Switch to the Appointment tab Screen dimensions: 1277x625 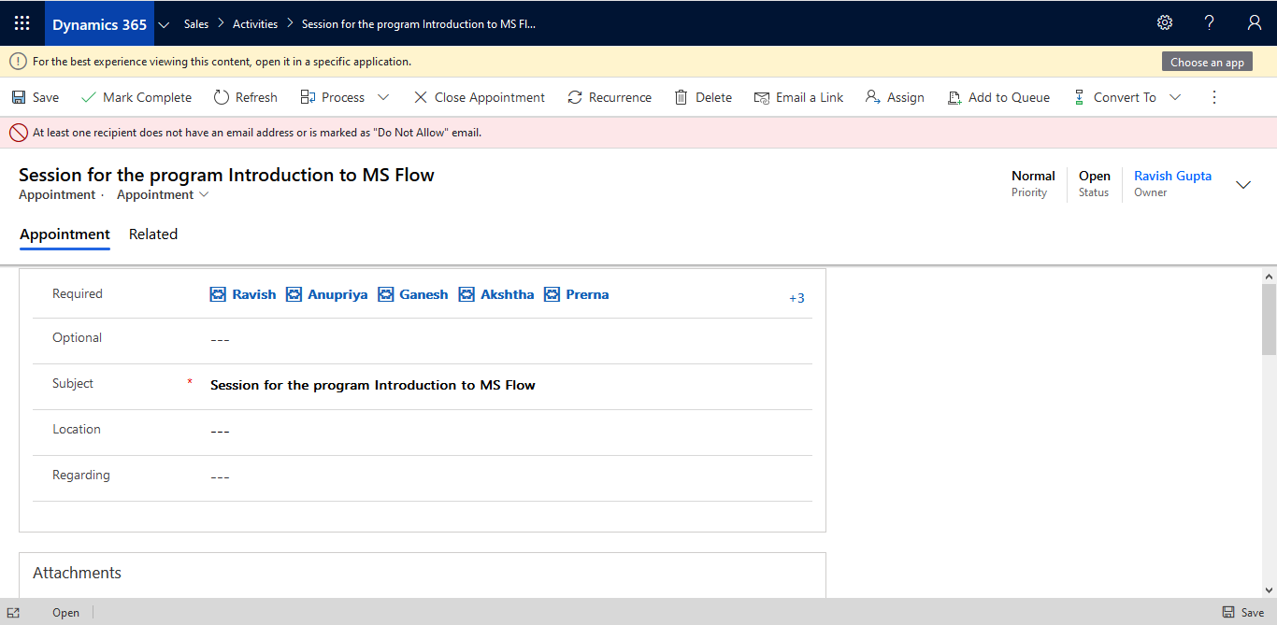65,234
